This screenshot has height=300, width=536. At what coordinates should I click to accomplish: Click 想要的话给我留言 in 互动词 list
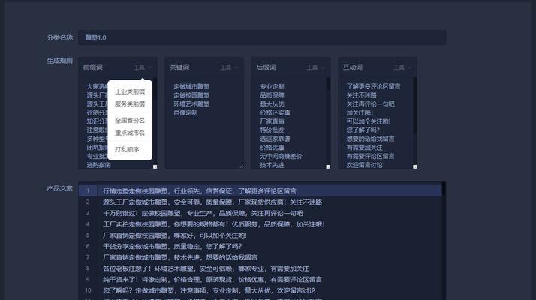point(371,139)
